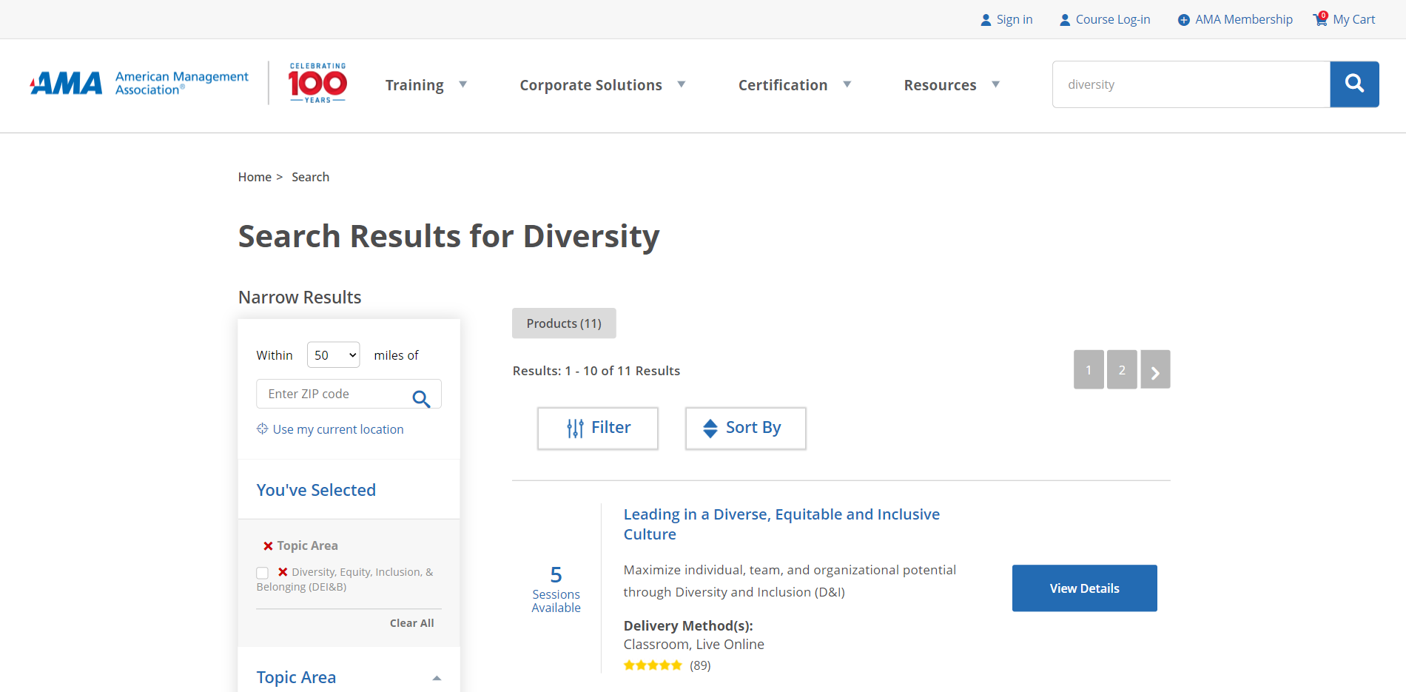Click the AMA Membership link
The width and height of the screenshot is (1406, 692).
click(1244, 20)
